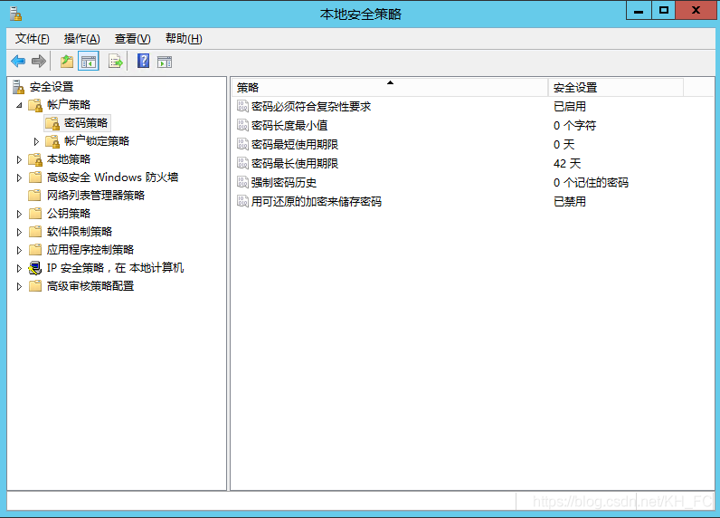Sort by the 安全设置 column header
Viewport: 720px width, 518px height.
[616, 87]
